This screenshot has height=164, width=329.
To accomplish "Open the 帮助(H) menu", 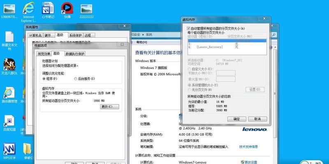I will (142, 42).
